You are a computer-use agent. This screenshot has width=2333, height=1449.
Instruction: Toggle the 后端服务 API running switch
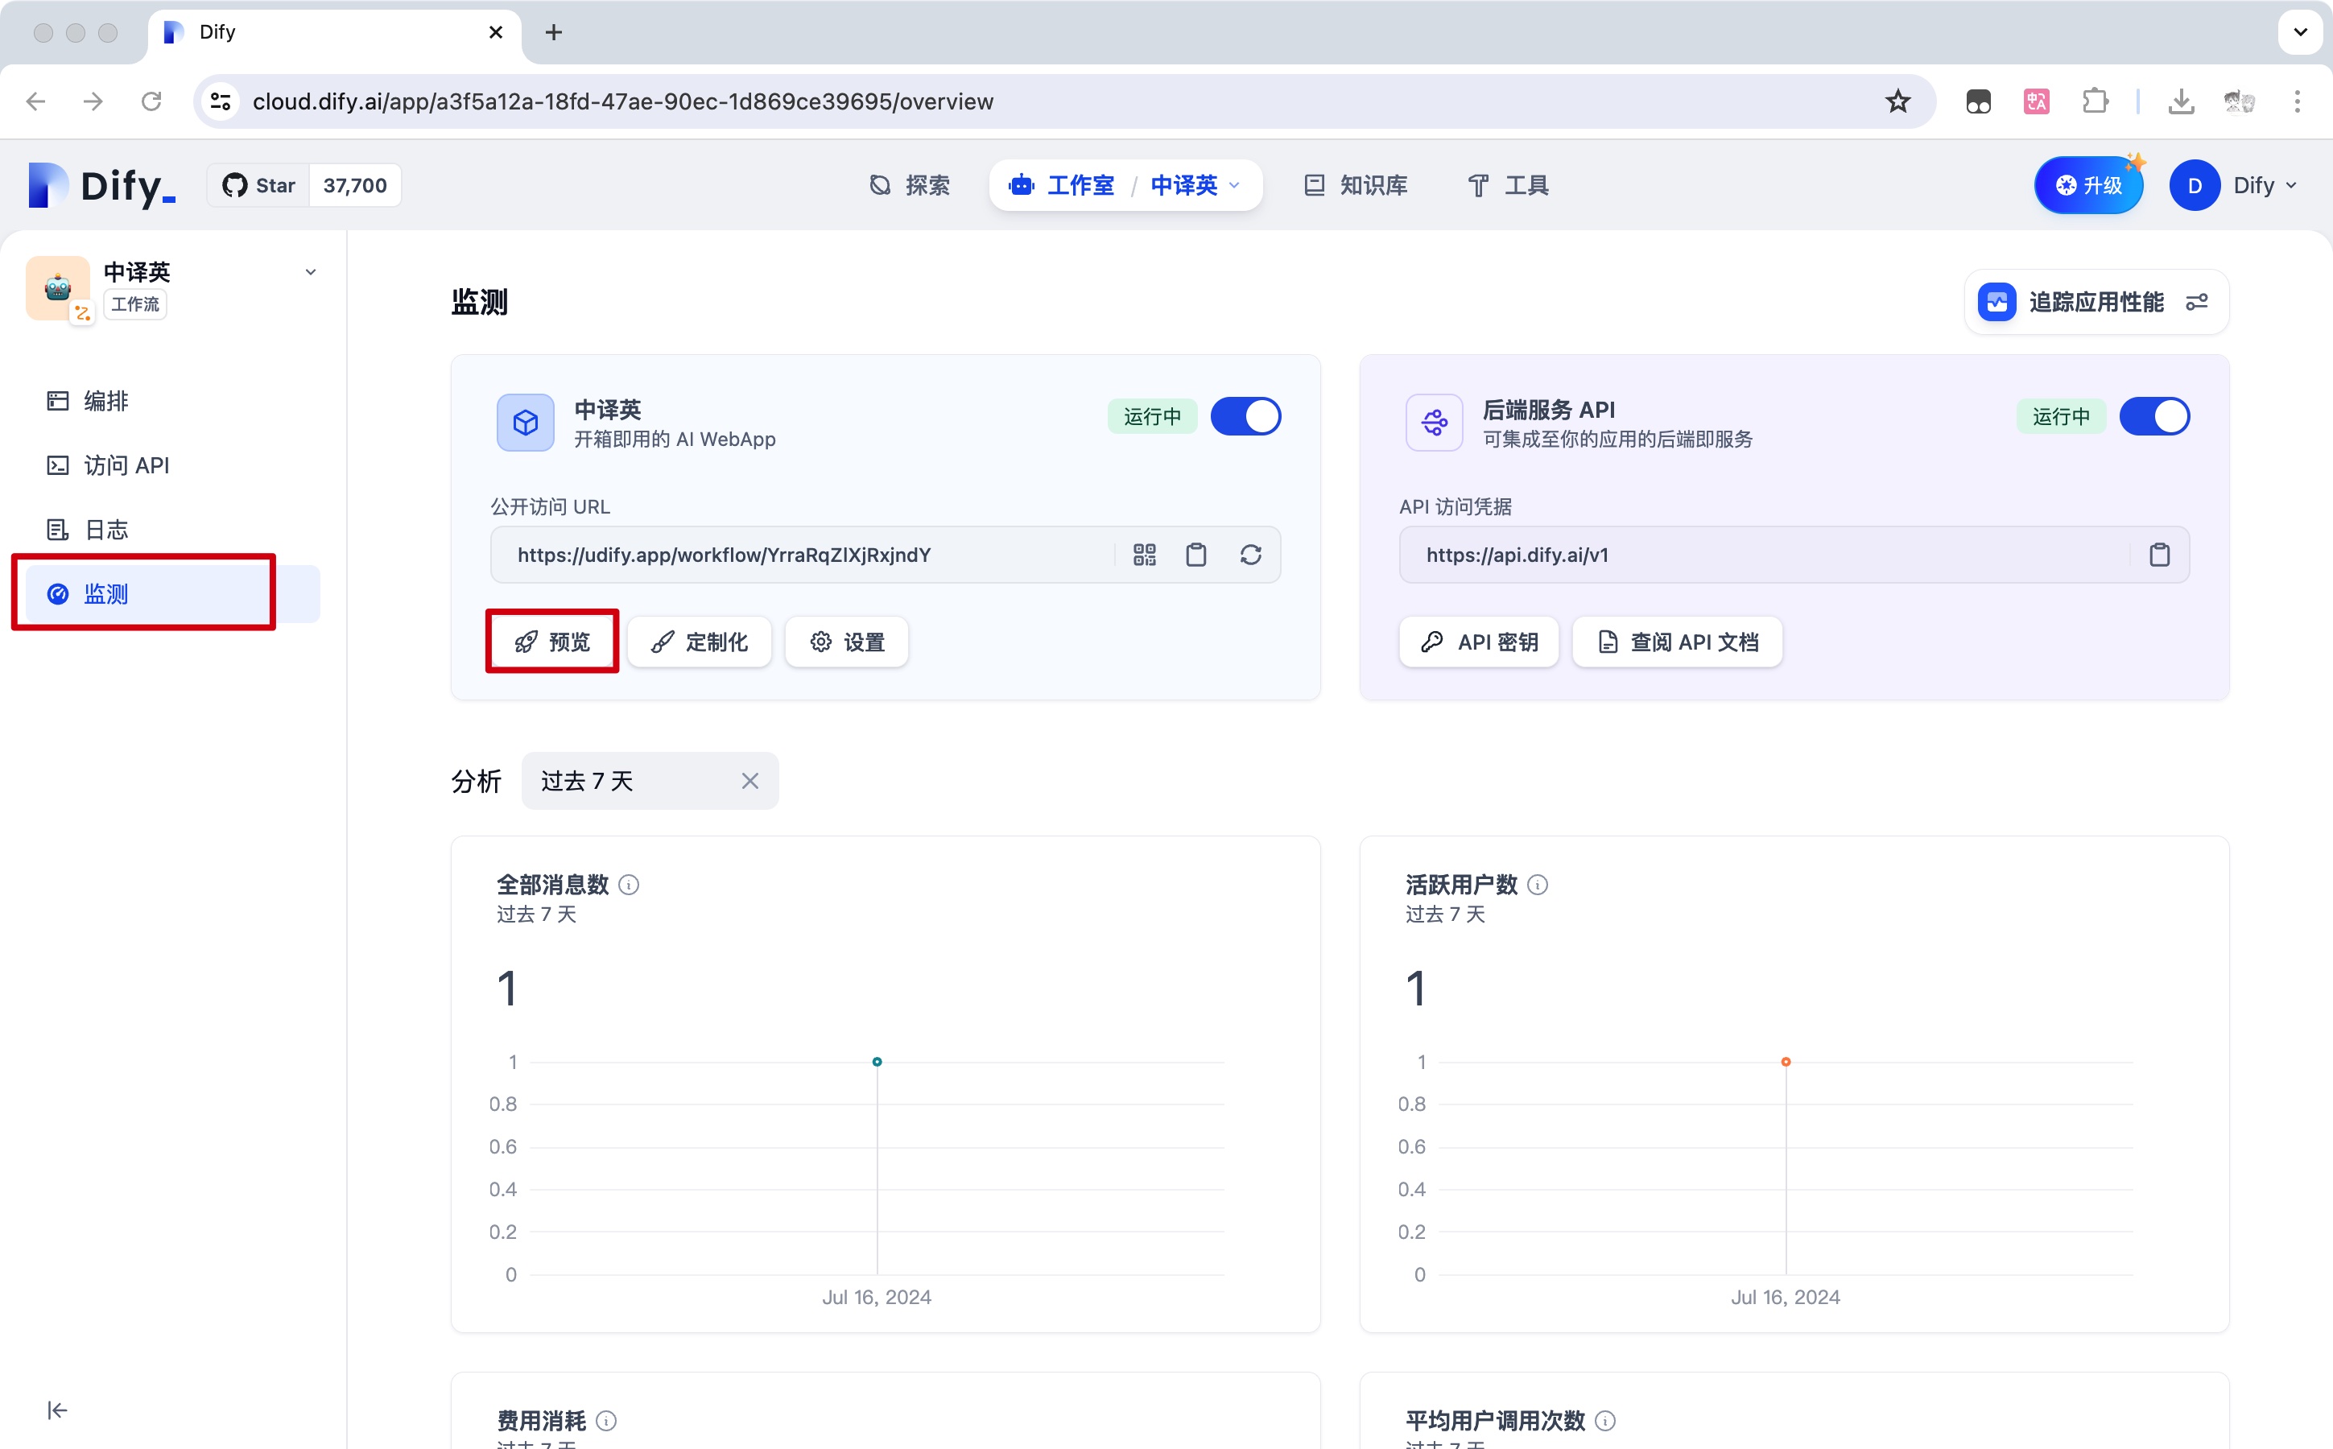(2153, 417)
